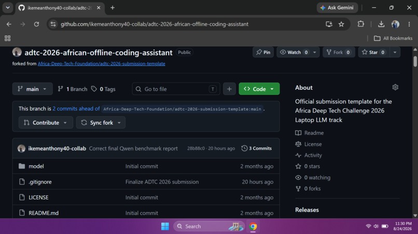Click the Watch button
Image resolution: width=418 pixels, height=234 pixels.
tap(293, 52)
